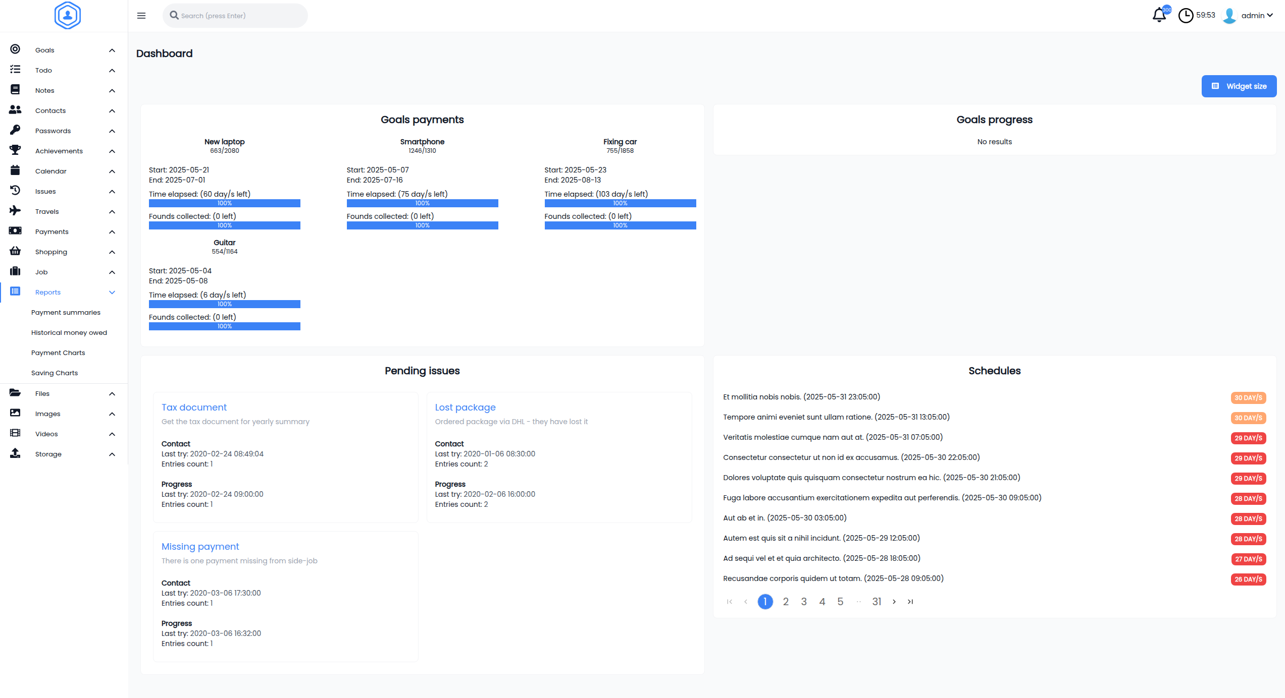
Task: Expand the Payments section
Action: coord(112,231)
